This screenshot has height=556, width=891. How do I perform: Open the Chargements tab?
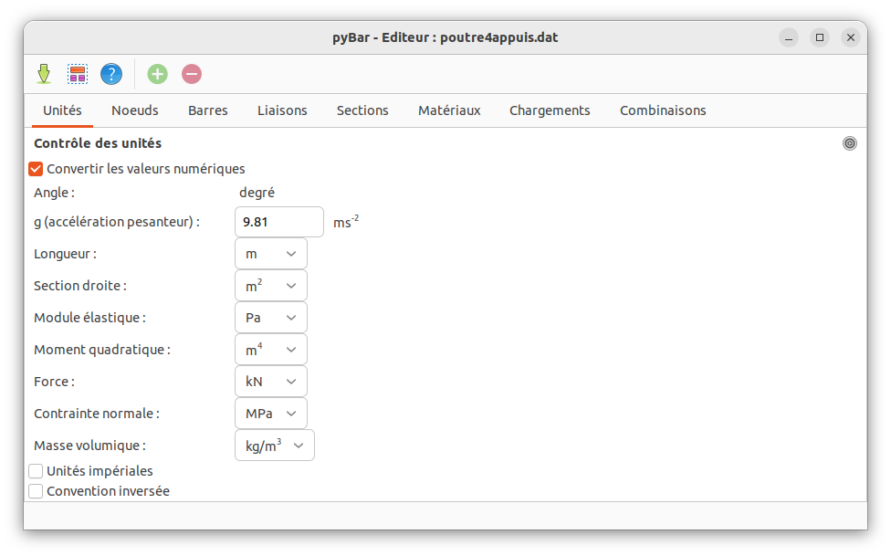click(x=550, y=110)
